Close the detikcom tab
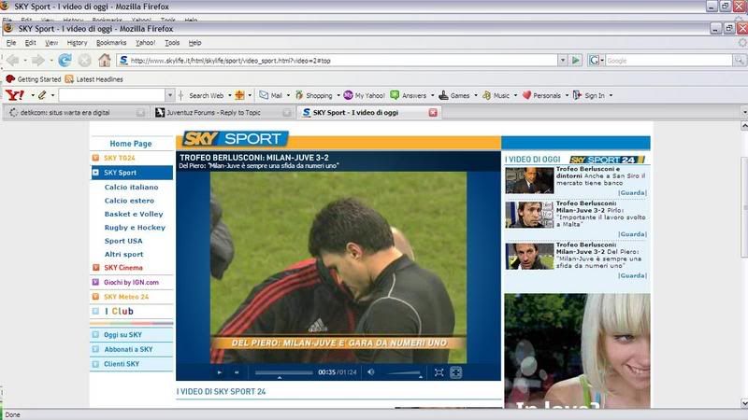Image resolution: width=748 pixels, height=420 pixels. pos(141,112)
